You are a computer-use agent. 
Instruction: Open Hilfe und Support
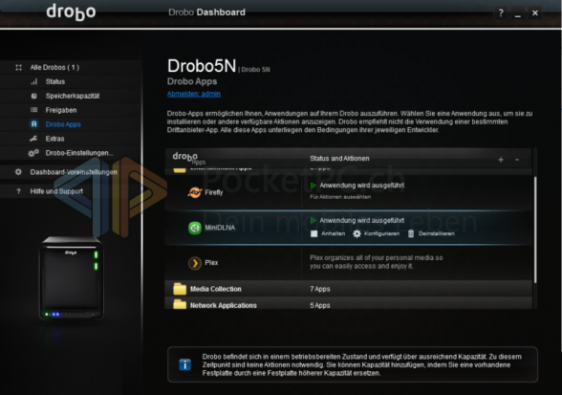click(56, 191)
